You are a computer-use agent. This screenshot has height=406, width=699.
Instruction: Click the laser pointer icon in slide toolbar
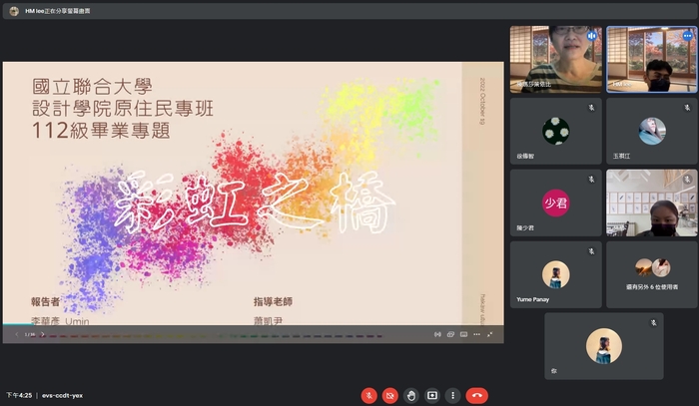pyautogui.click(x=437, y=334)
